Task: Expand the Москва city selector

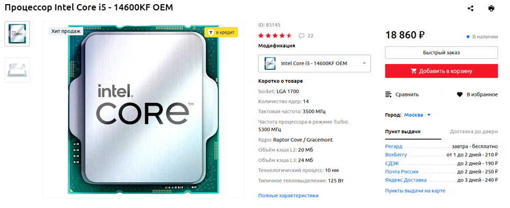Action: coord(417,115)
